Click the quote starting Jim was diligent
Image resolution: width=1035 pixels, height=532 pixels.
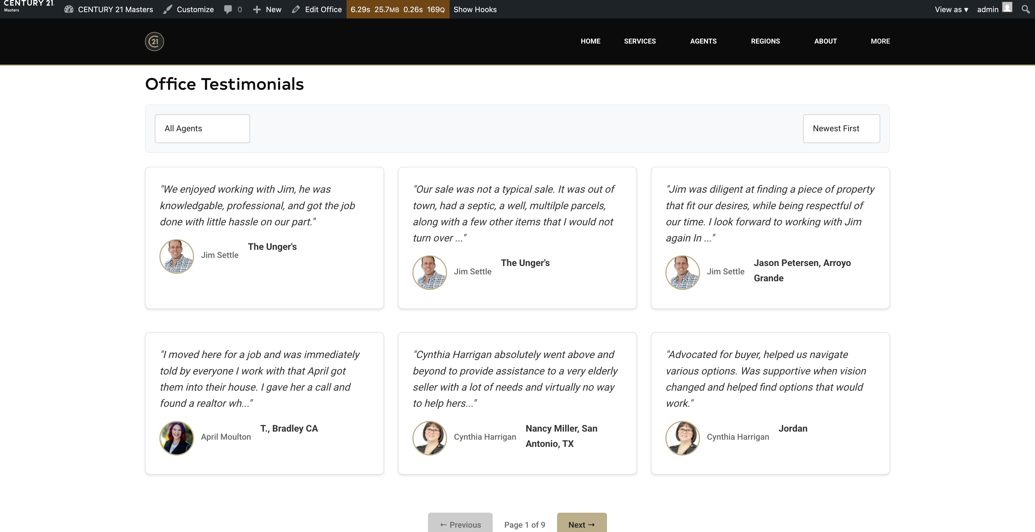point(770,213)
